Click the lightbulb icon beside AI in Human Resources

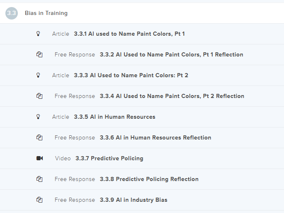pyautogui.click(x=39, y=117)
